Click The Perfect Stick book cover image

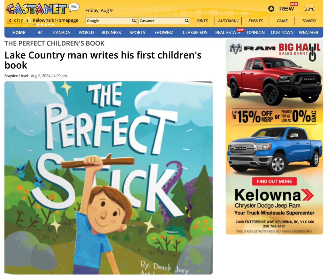109,178
